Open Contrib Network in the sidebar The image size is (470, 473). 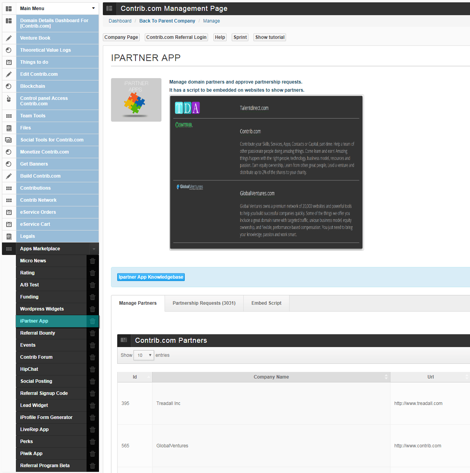(57, 200)
